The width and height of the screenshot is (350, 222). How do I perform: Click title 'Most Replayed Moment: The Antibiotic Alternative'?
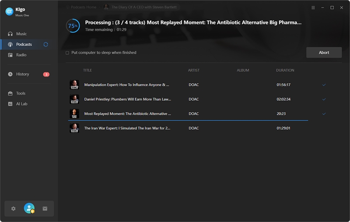[127, 114]
